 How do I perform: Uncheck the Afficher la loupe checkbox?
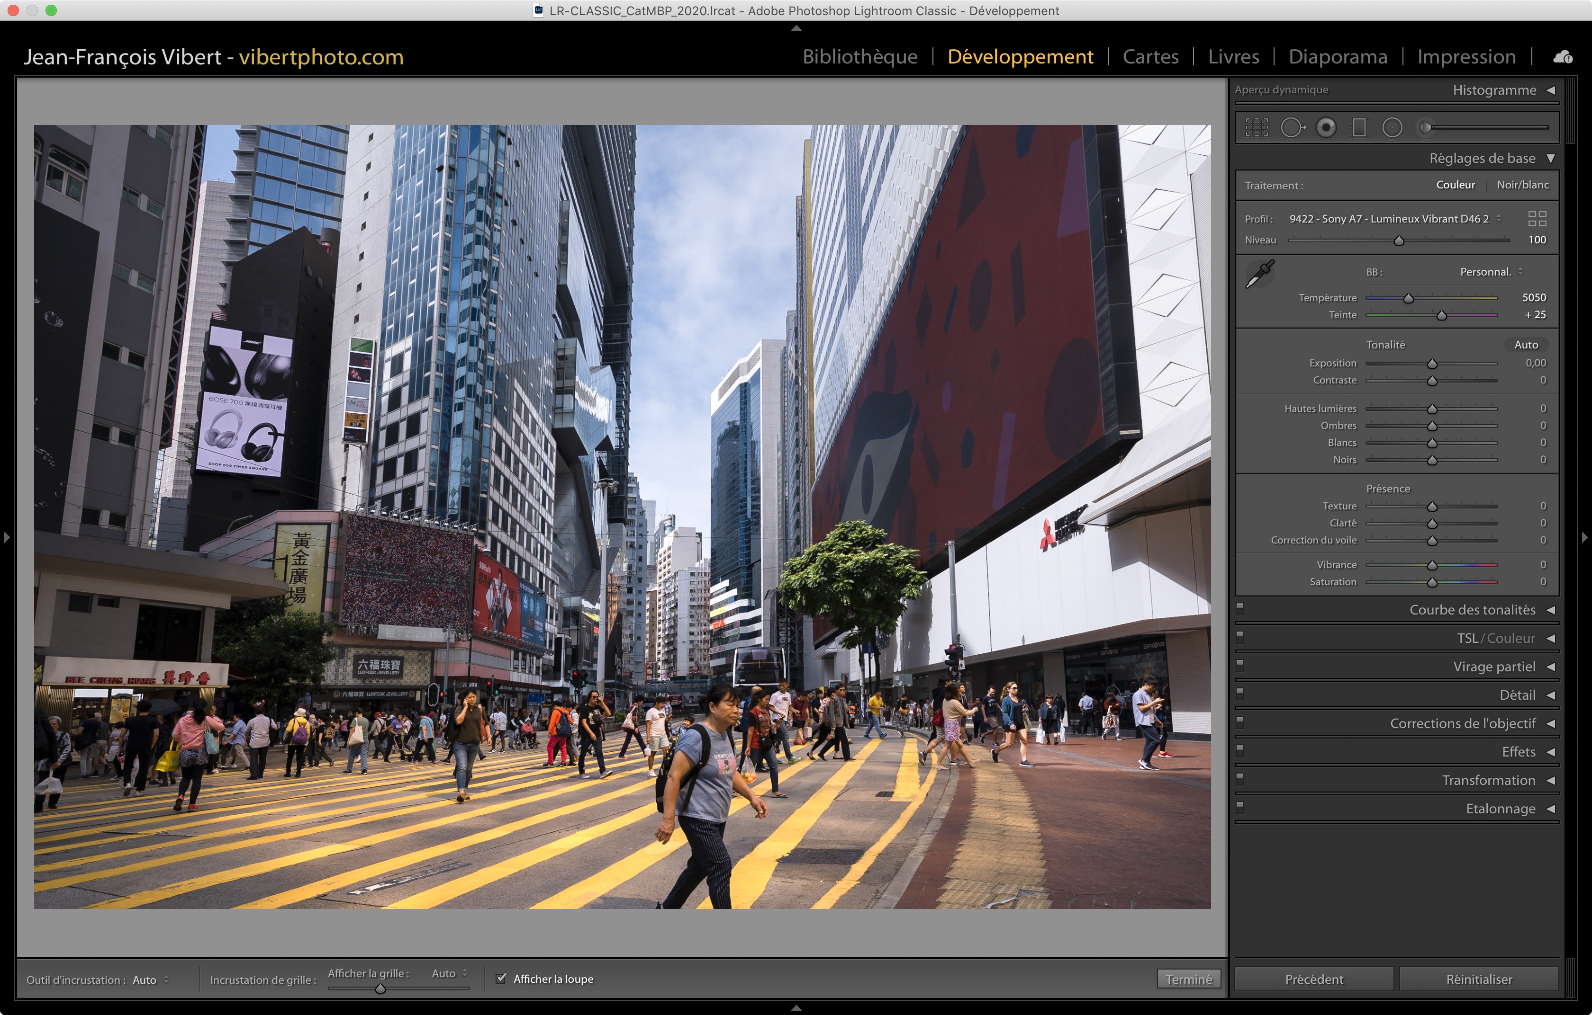click(x=501, y=978)
